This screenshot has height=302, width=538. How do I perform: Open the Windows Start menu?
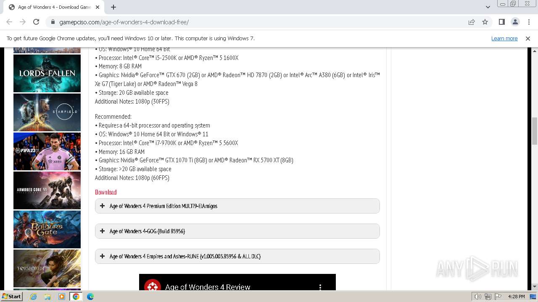[11, 296]
